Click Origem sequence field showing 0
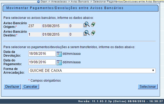The image size is (164, 104). pyautogui.click(x=76, y=26)
